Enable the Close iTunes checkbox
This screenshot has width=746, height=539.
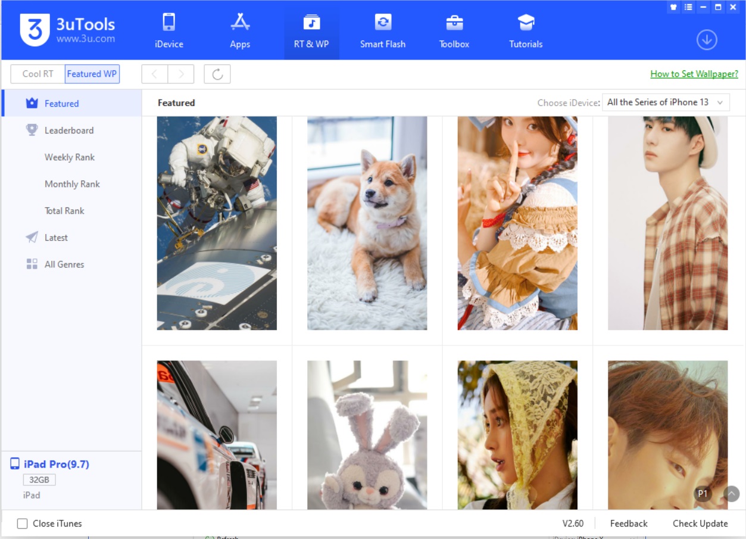pyautogui.click(x=23, y=524)
